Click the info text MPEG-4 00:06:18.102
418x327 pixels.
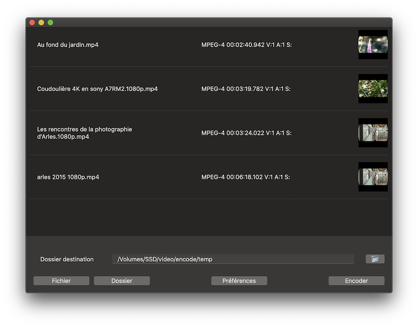pyautogui.click(x=246, y=177)
